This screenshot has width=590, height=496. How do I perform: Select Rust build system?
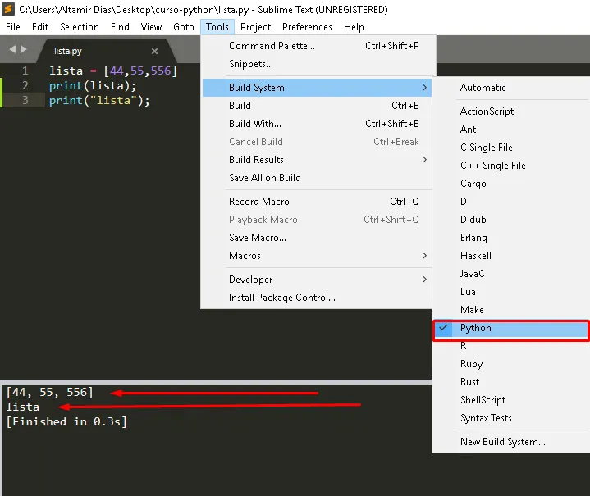tap(511, 382)
